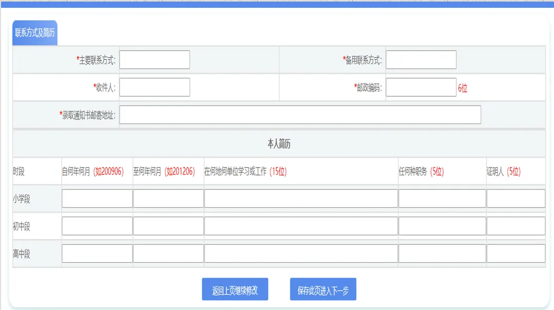Viewport: 554px width, 310px height.
Task: Click the 收件人 input field
Action: (154, 87)
